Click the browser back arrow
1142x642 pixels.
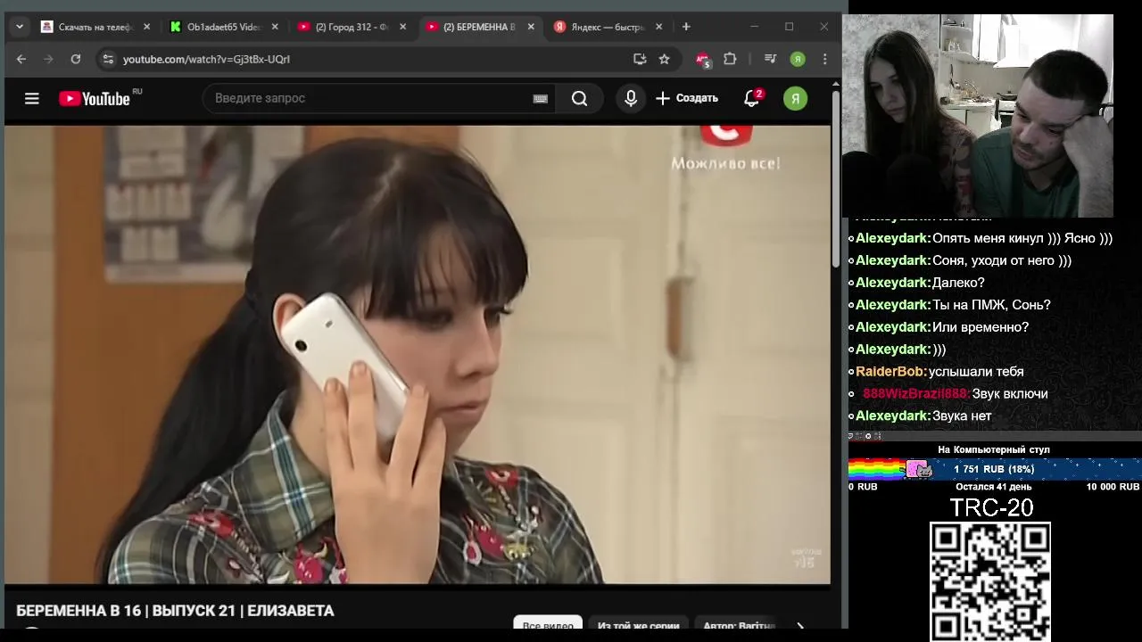(x=21, y=59)
